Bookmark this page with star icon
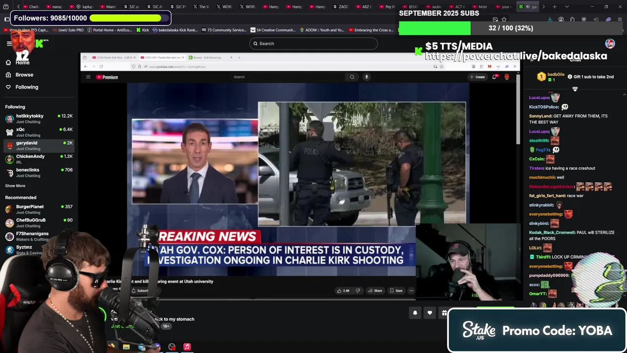The image size is (627, 353). 504,20
